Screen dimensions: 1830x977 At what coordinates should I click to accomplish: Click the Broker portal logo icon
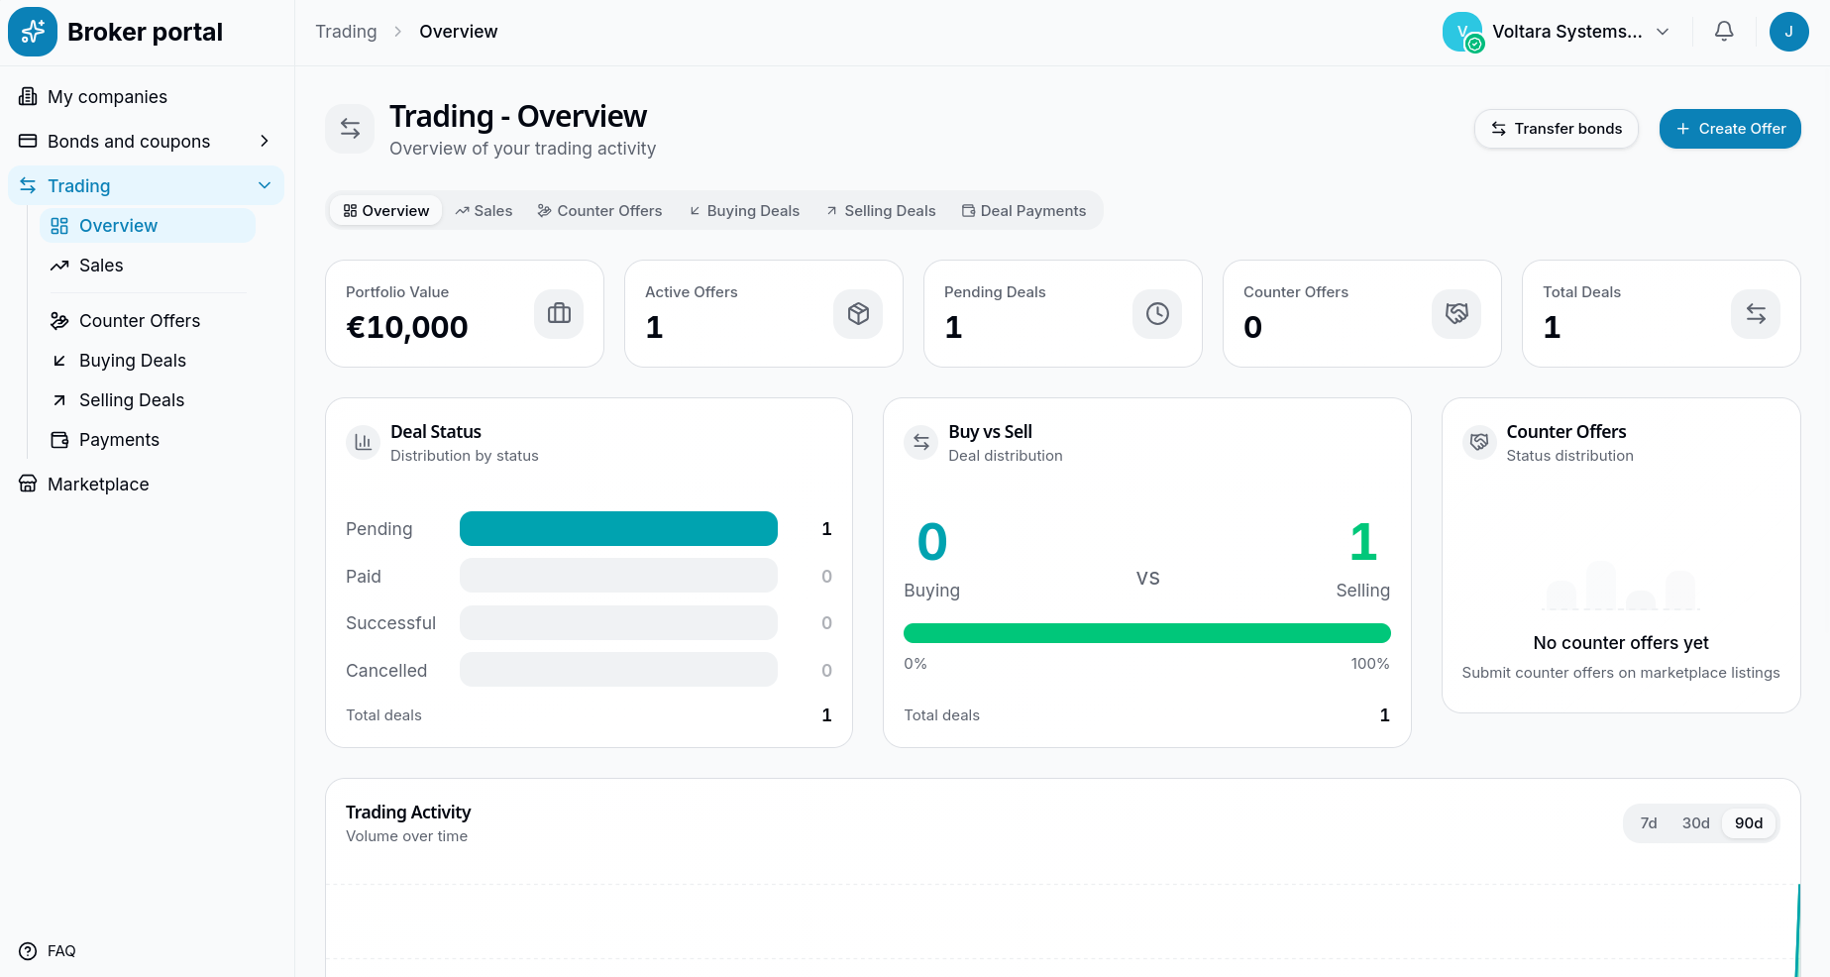click(x=33, y=32)
